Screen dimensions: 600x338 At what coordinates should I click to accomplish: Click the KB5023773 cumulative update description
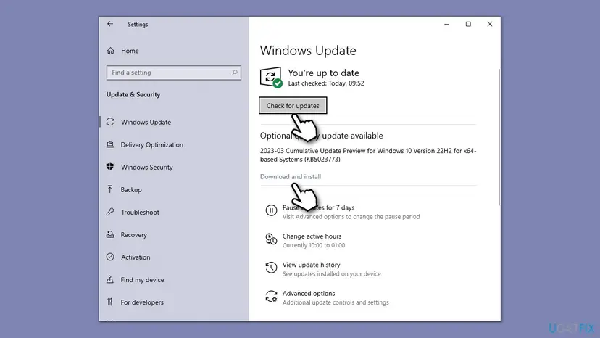tap(368, 154)
